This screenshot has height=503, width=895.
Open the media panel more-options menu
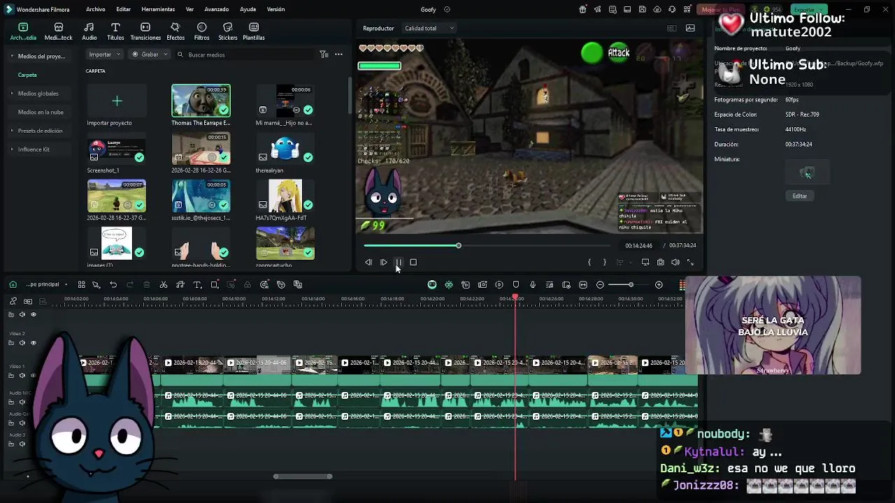[x=338, y=54]
